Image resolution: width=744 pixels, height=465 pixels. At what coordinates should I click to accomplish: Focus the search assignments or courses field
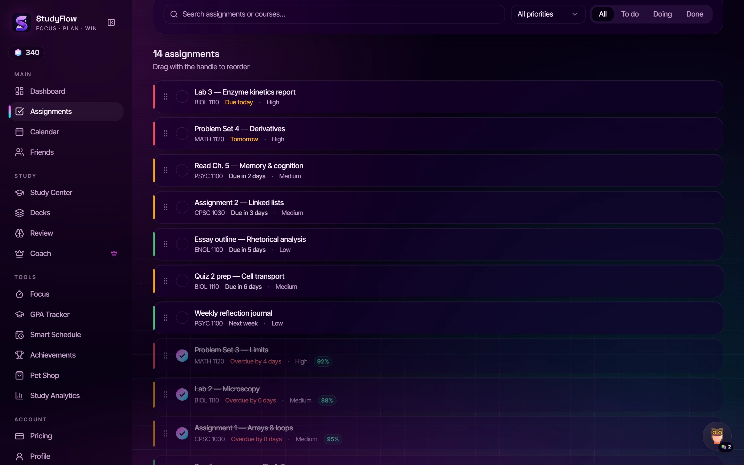(x=334, y=14)
